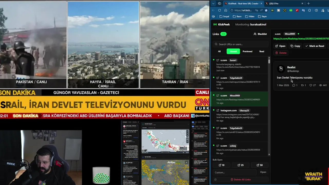Viewport: 329px width, 185px height.
Task: Bulk open 50 links
Action: pyautogui.click(x=260, y=165)
